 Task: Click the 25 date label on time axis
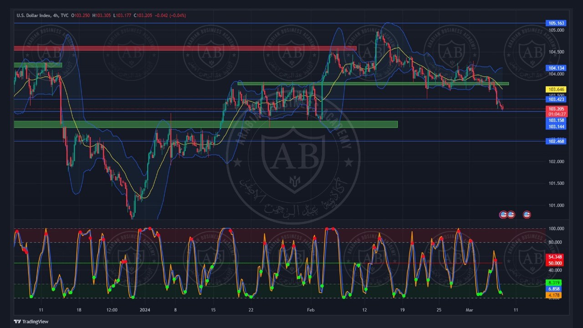pyautogui.click(x=439, y=310)
